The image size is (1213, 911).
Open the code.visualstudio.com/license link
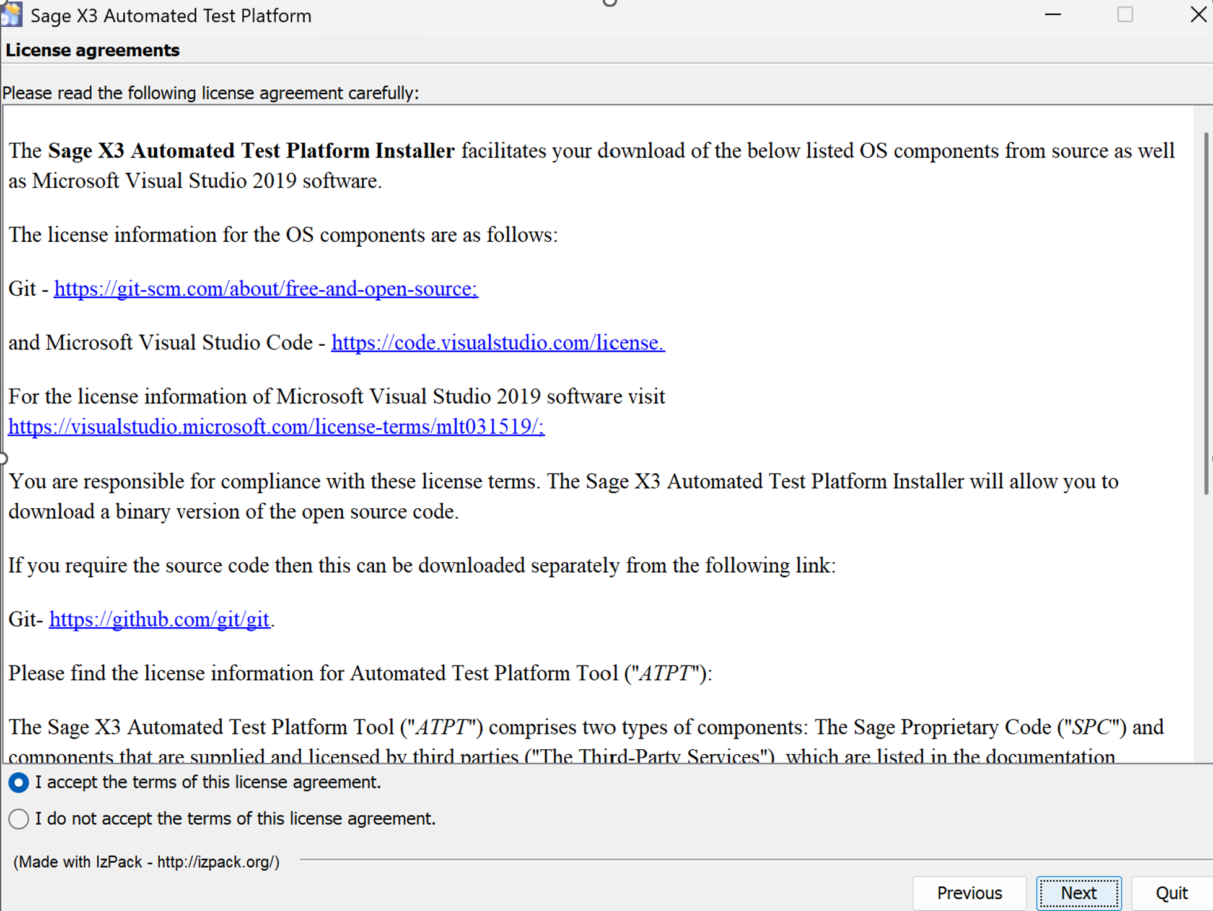coord(498,343)
